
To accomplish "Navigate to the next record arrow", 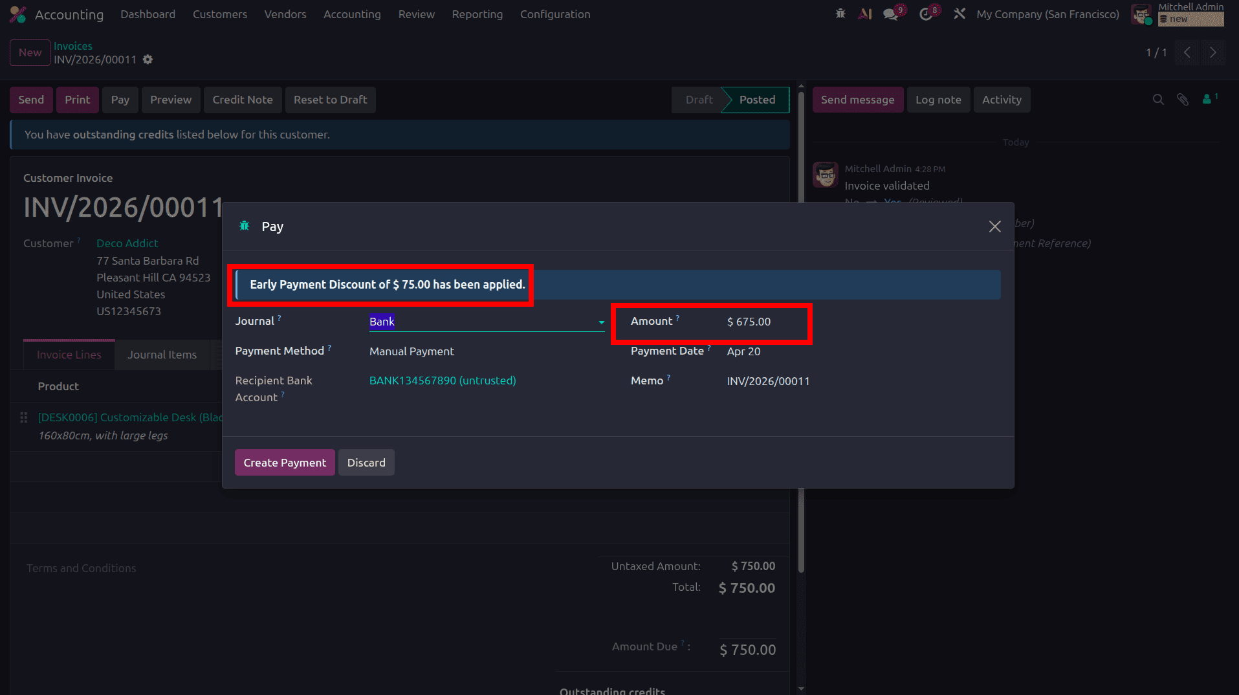I will pos(1213,52).
